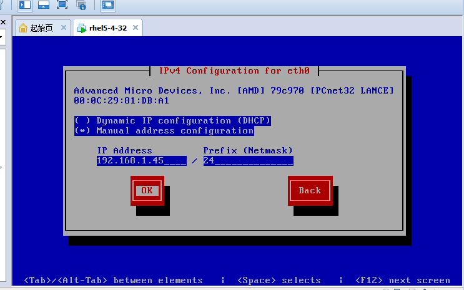This screenshot has height=290, width=464.
Task: Click the Prefix (Netmask) input field
Action: pyautogui.click(x=248, y=161)
